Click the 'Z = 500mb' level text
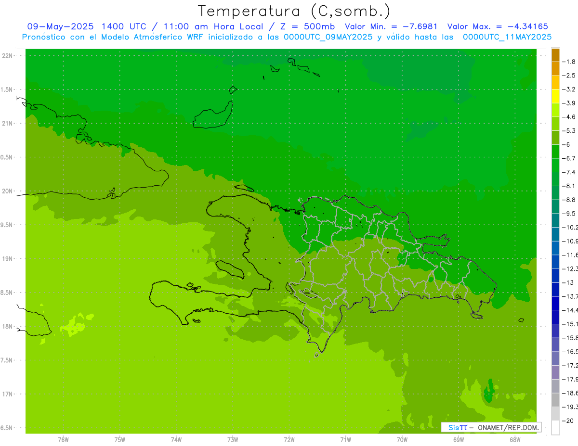The height and width of the screenshot is (446, 578). click(x=306, y=26)
